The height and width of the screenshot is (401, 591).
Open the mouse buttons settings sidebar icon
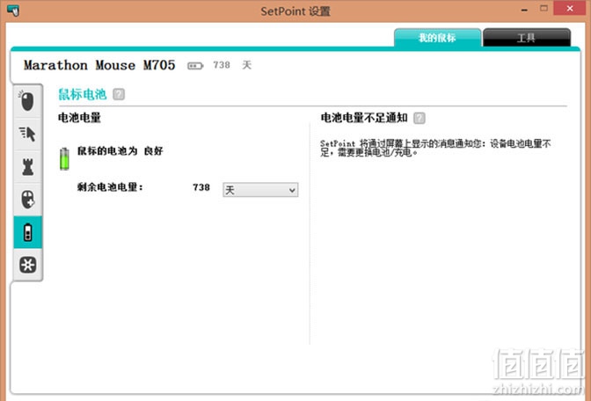(27, 101)
